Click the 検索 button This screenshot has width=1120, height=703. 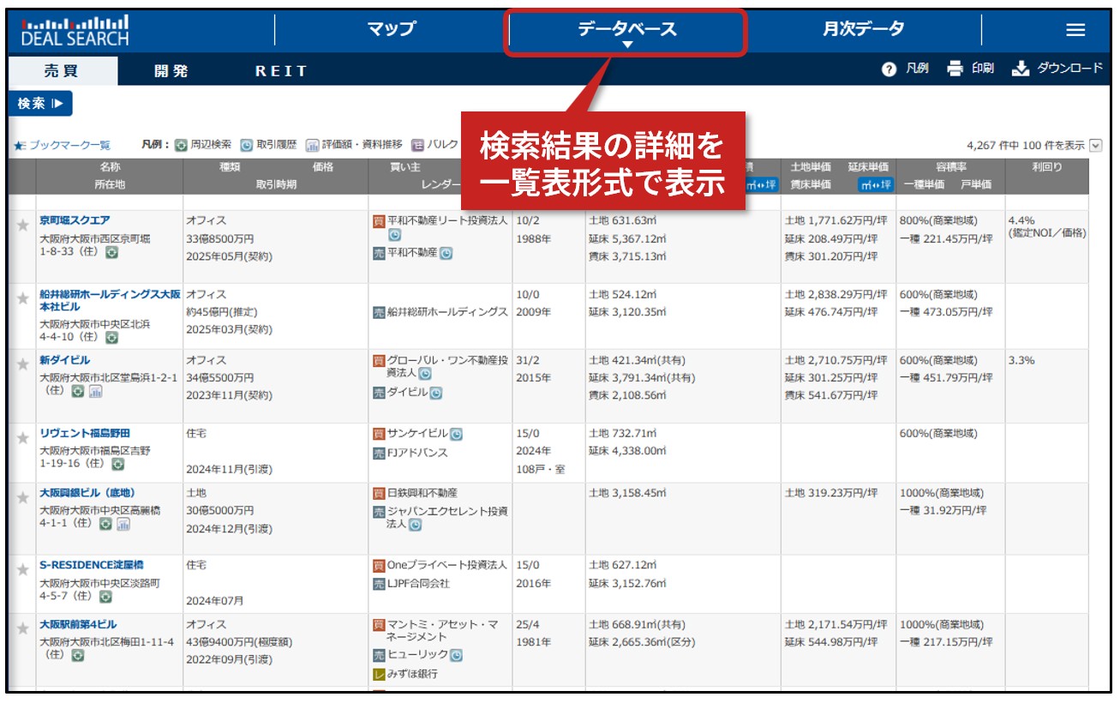click(40, 103)
